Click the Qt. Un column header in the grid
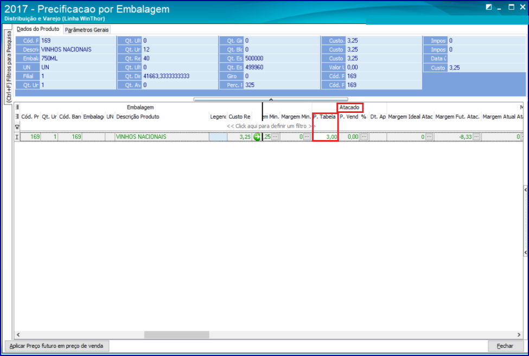This screenshot has height=356, width=529. click(x=49, y=117)
